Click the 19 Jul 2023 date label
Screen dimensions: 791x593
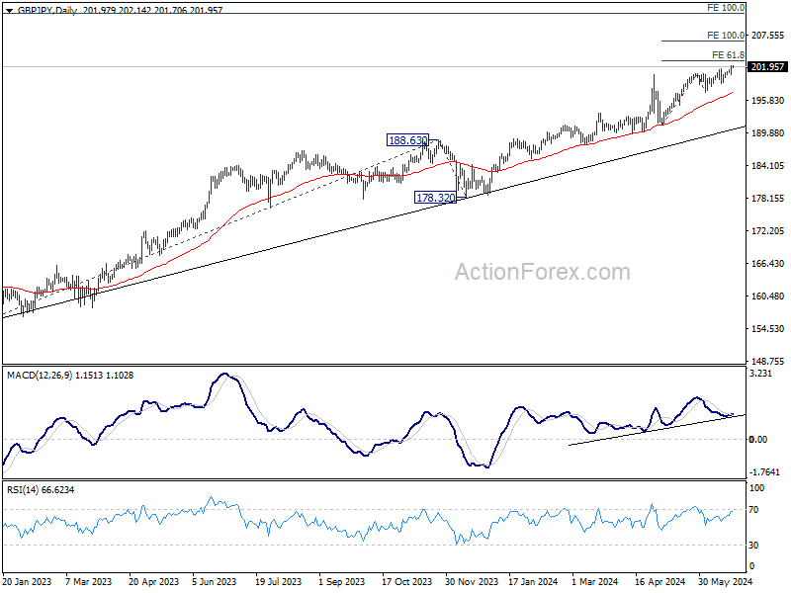pos(278,581)
